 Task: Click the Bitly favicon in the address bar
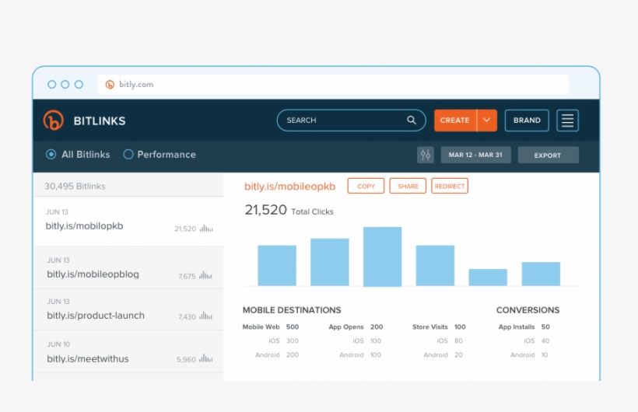point(110,85)
